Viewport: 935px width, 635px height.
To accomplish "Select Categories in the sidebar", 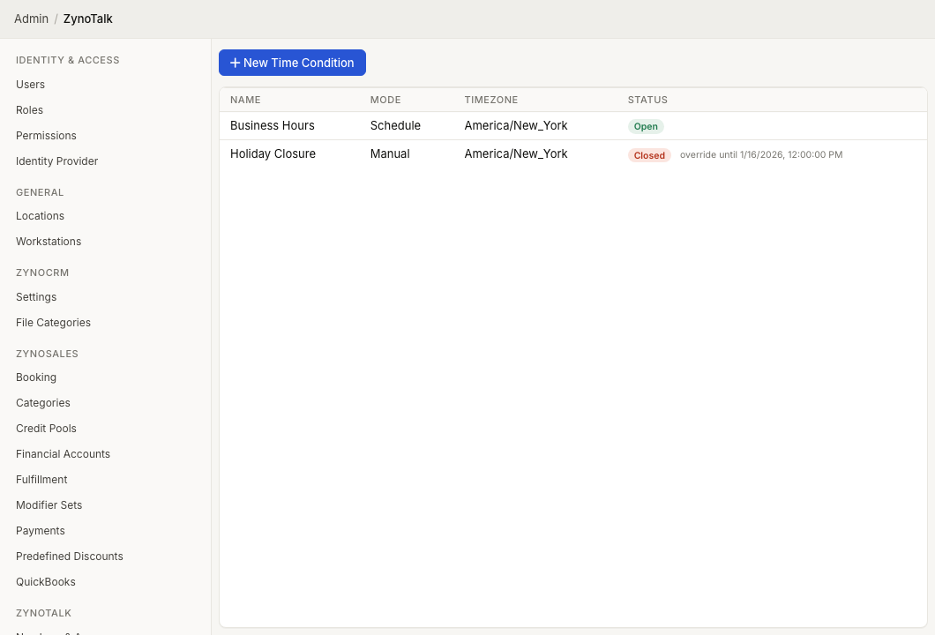I will pyautogui.click(x=43, y=403).
